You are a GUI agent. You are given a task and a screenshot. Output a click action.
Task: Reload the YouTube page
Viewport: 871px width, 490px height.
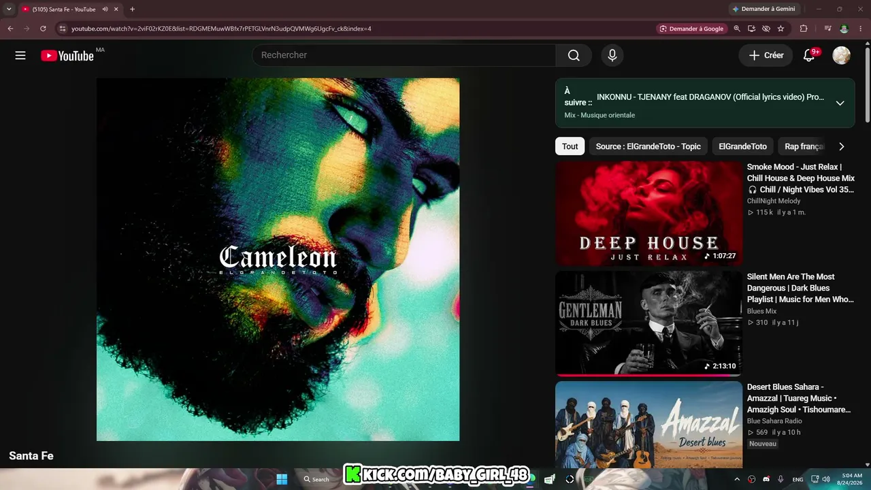[43, 29]
